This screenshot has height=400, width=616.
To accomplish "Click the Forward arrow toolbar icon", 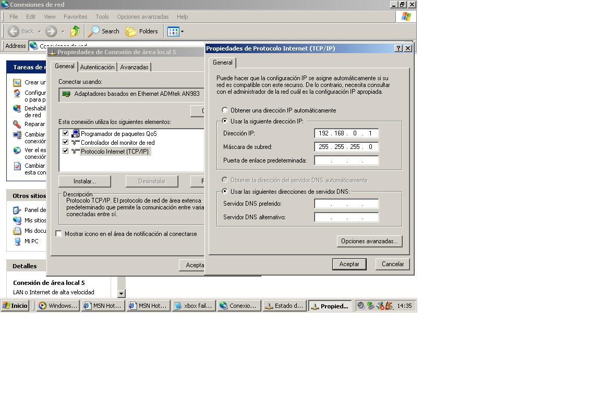I will (51, 31).
